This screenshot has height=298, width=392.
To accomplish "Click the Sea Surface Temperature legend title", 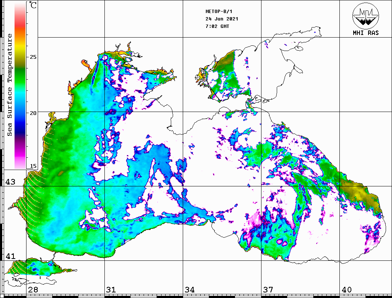I will [9, 85].
